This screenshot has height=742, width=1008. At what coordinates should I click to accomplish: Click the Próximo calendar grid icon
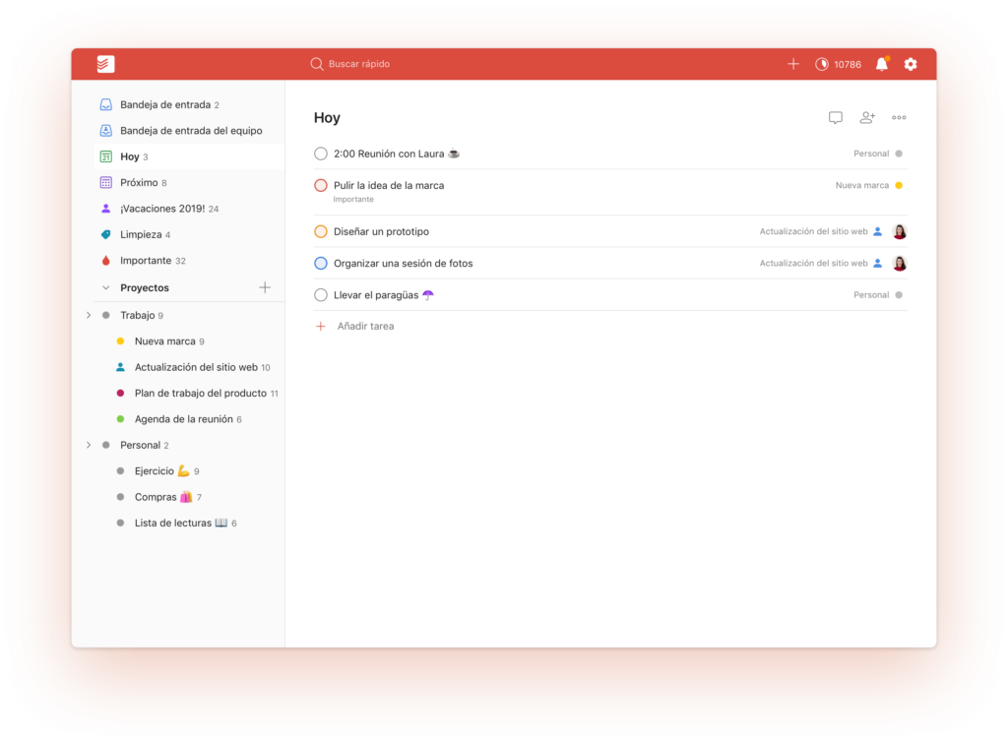click(106, 182)
